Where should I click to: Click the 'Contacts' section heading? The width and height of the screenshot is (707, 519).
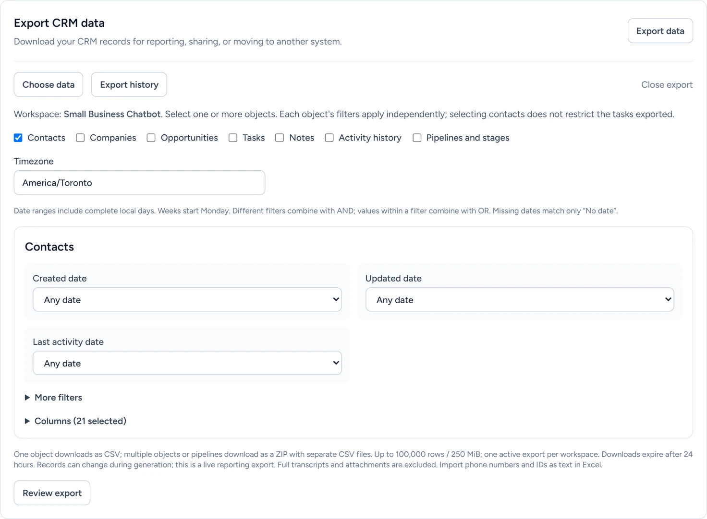coord(49,247)
